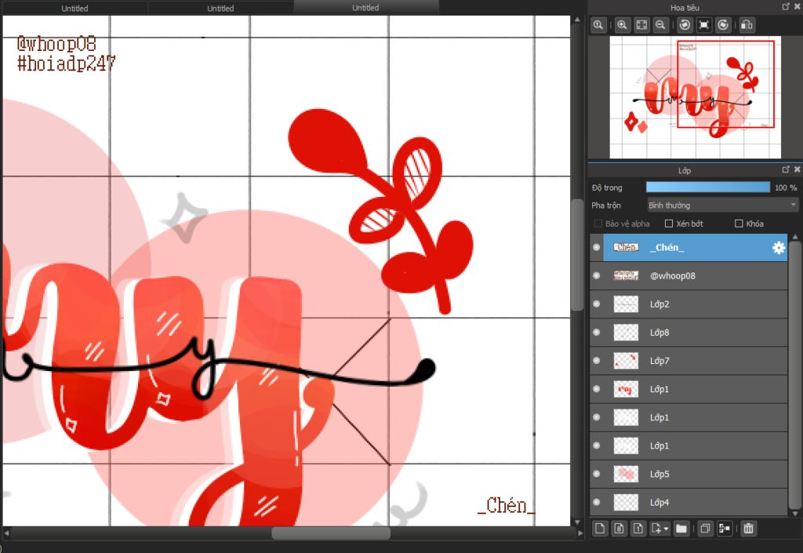Toggle visibility of @whoop08 layer
Screen dimensions: 803x553
[597, 275]
